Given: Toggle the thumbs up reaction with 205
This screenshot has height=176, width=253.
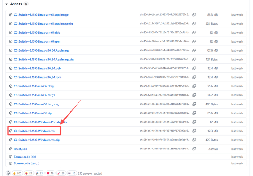Looking at the screenshot, I should click(x=17, y=173).
